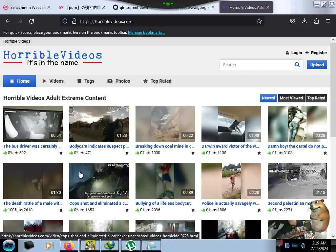This screenshot has height=252, width=336.
Task: Click the padlock site security icon
Action: (74, 21)
